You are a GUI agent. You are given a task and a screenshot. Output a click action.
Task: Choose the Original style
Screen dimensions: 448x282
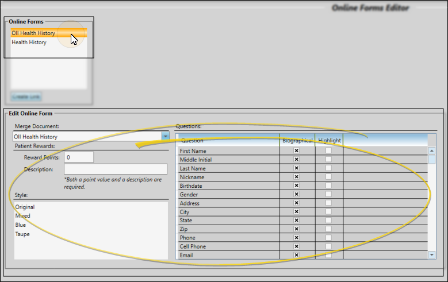[25, 207]
